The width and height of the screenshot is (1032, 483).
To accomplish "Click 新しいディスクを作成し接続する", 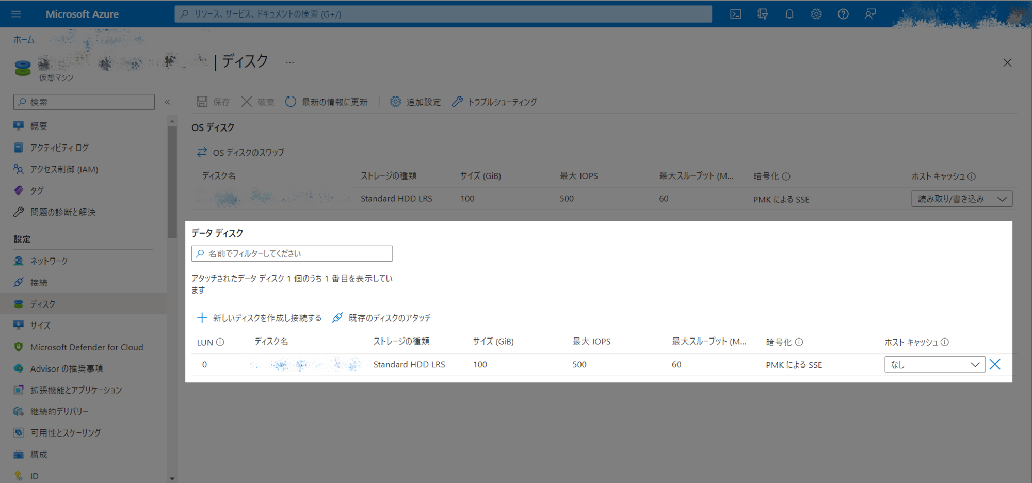I will tap(259, 318).
